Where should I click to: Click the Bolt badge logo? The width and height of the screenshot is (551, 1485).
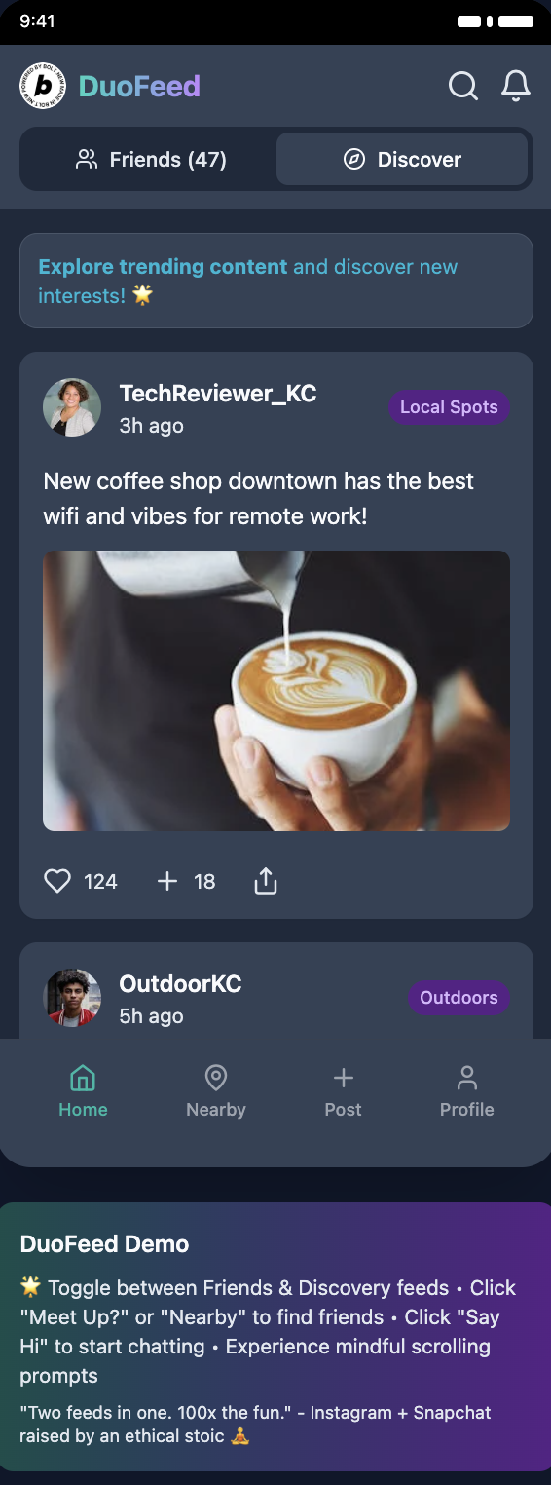43,86
